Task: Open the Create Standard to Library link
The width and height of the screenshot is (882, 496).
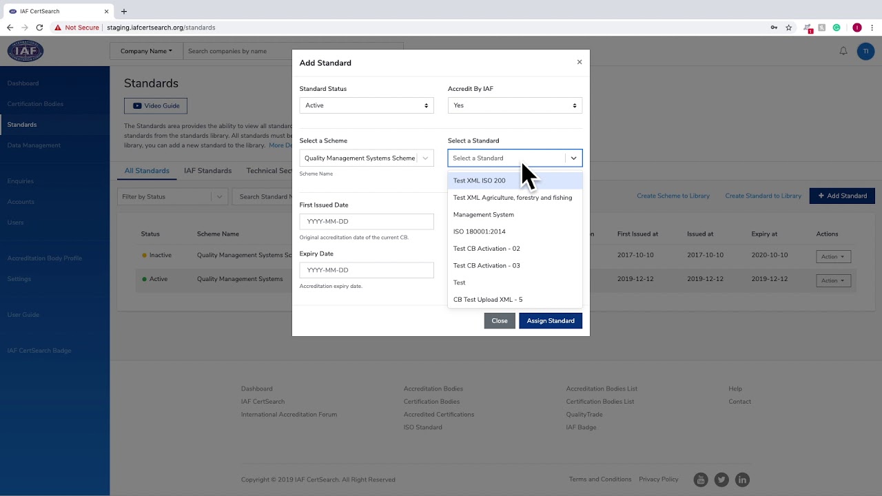Action: pyautogui.click(x=763, y=196)
